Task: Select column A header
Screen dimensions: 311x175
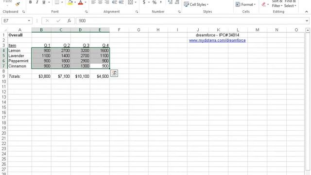Action: pyautogui.click(x=19, y=30)
